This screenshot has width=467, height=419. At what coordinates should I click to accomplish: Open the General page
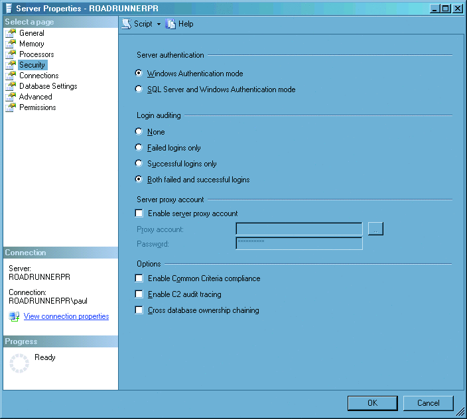point(32,33)
